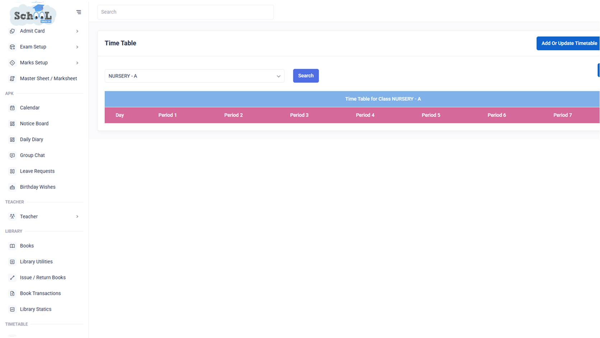Click the Period 3 column header
This screenshot has height=338, width=600.
pos(299,115)
